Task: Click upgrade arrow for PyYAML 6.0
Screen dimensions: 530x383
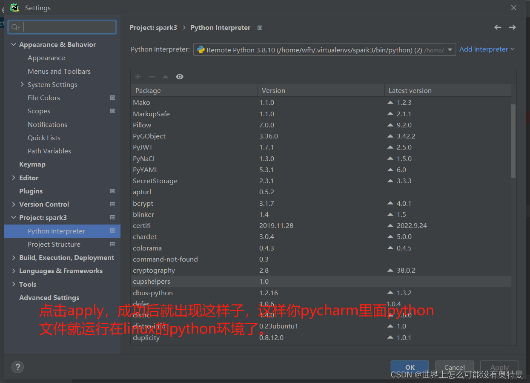Action: point(390,170)
